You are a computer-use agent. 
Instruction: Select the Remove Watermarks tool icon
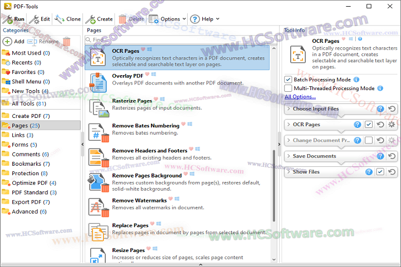99,207
